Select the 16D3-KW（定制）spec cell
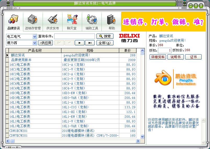Viewport: 210px width, 149px height. [90, 93]
